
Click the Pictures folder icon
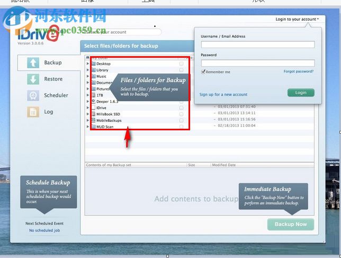click(x=94, y=89)
